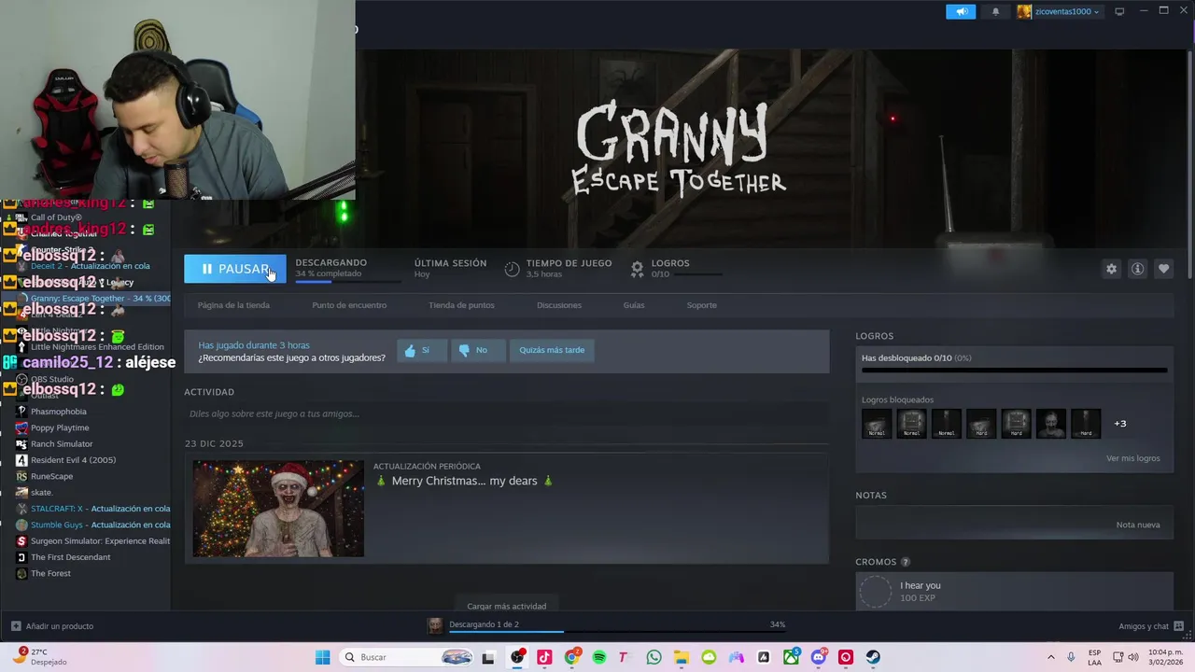Image resolution: width=1195 pixels, height=672 pixels.
Task: Open TikTok from the taskbar
Action: tap(544, 657)
